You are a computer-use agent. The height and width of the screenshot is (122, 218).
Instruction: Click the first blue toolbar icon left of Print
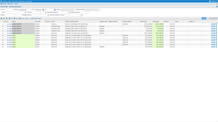tap(1, 18)
